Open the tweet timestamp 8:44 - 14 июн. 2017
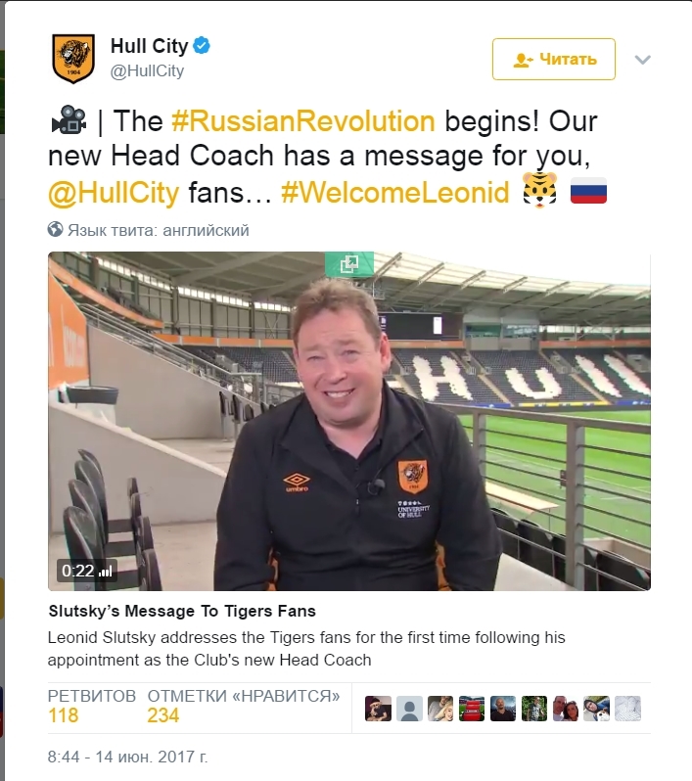This screenshot has height=781, width=692. 127,758
